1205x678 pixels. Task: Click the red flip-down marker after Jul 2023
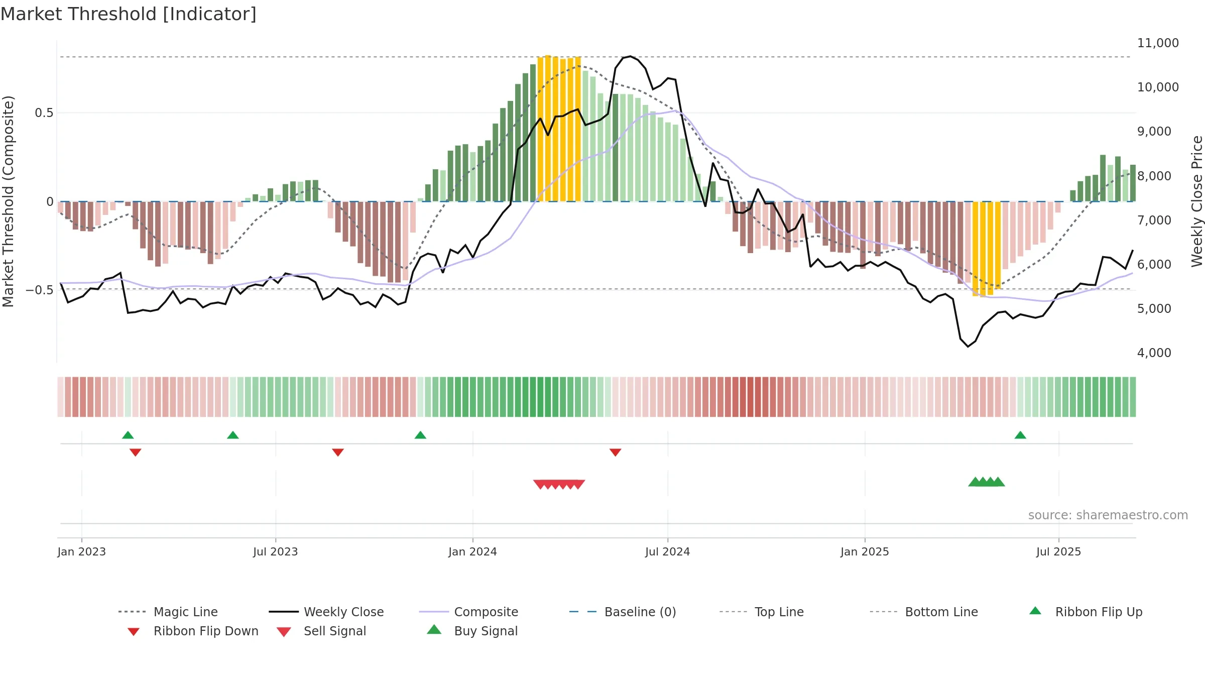(x=338, y=453)
